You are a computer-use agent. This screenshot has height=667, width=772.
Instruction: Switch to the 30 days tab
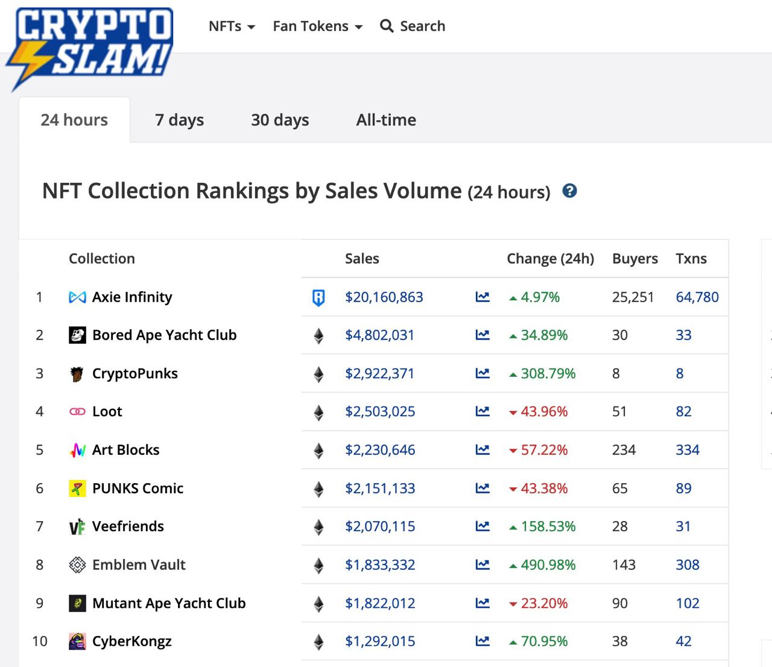click(280, 120)
